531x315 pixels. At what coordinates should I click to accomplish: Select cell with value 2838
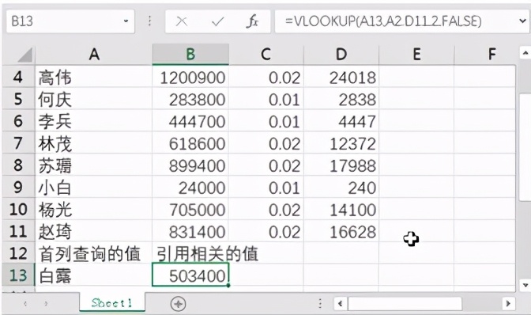[x=341, y=99]
